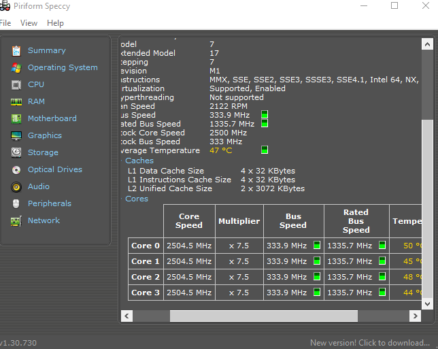438x349 pixels.
Task: Go to Operating System section
Action: coord(63,67)
